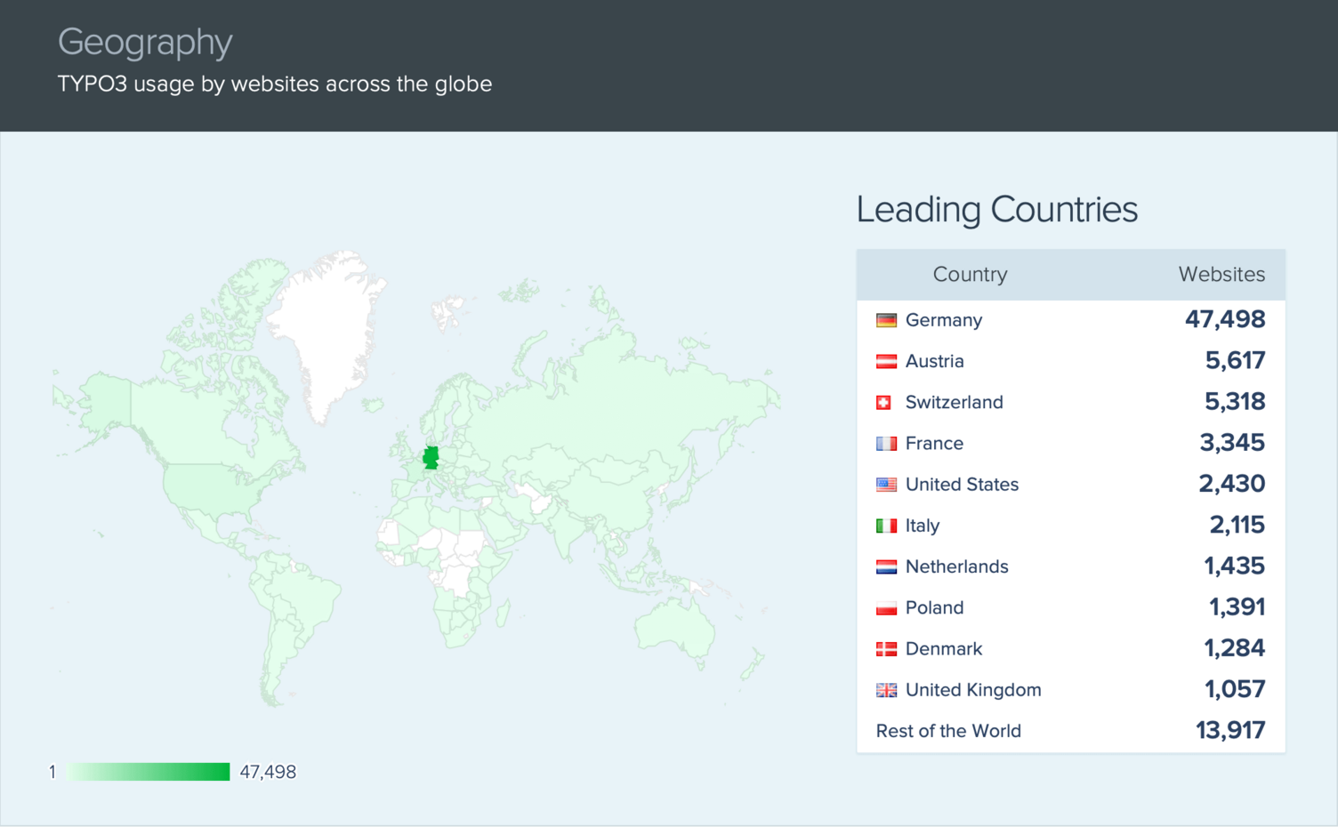Click the Denmark flag icon

(x=886, y=648)
